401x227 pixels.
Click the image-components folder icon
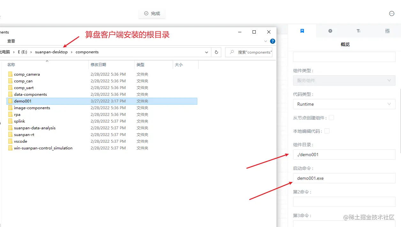(x=11, y=108)
